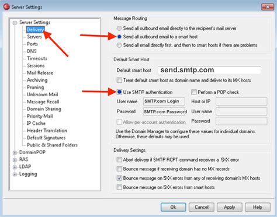Uncheck bounce on 5XX errors from MX hosts
The width and height of the screenshot is (277, 217).
[119, 178]
